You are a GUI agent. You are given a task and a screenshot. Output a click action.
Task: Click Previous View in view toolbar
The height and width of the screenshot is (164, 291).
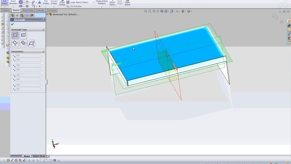(154, 11)
